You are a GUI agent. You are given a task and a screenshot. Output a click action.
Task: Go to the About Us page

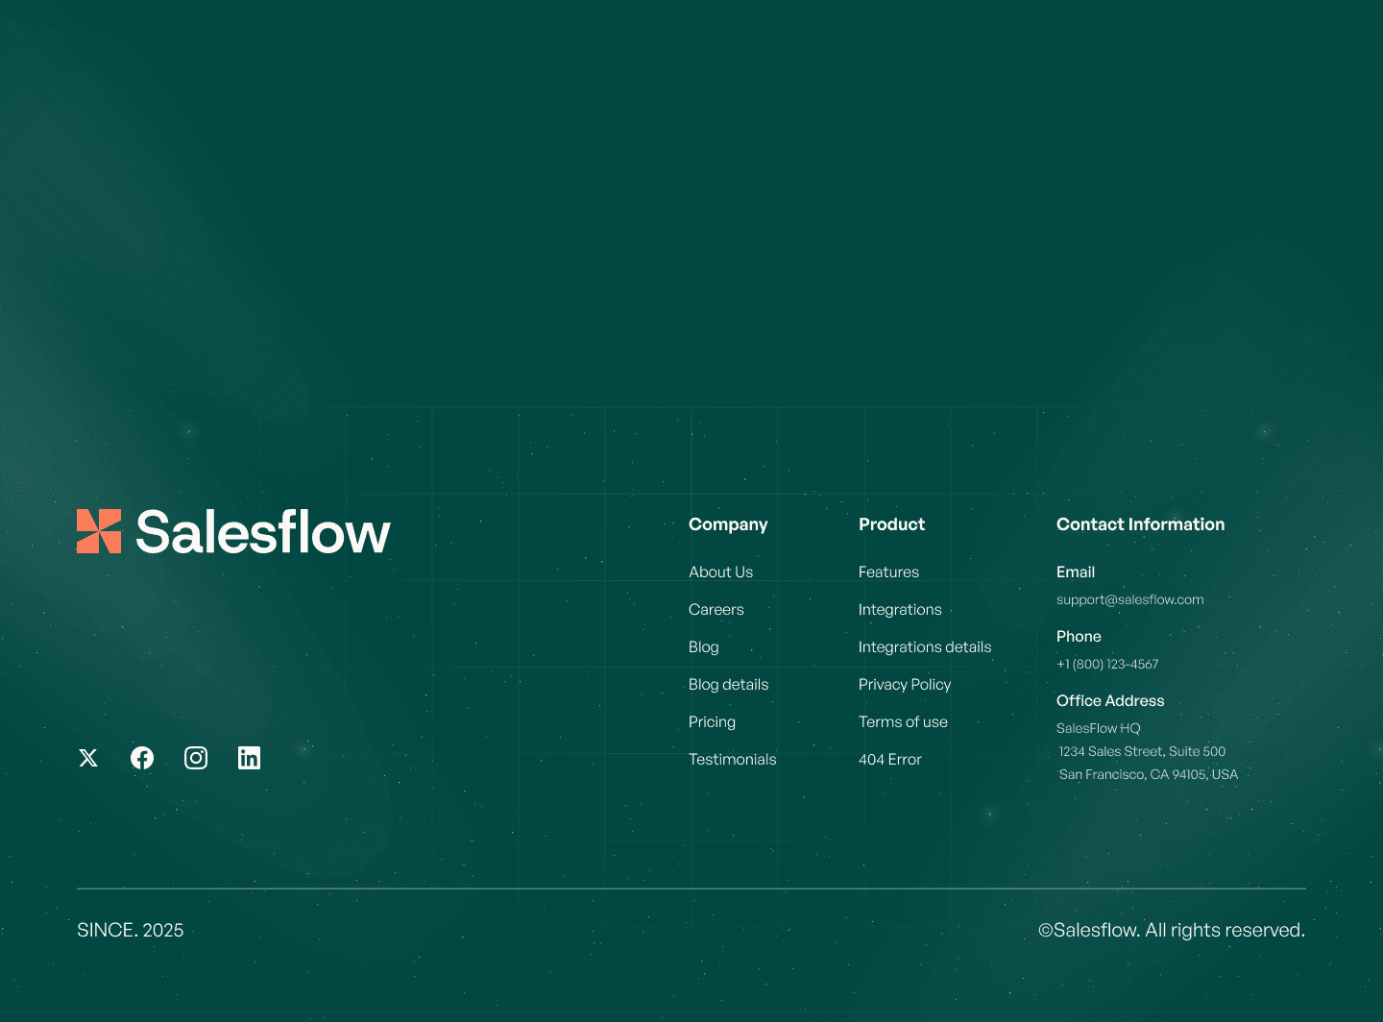[720, 572]
